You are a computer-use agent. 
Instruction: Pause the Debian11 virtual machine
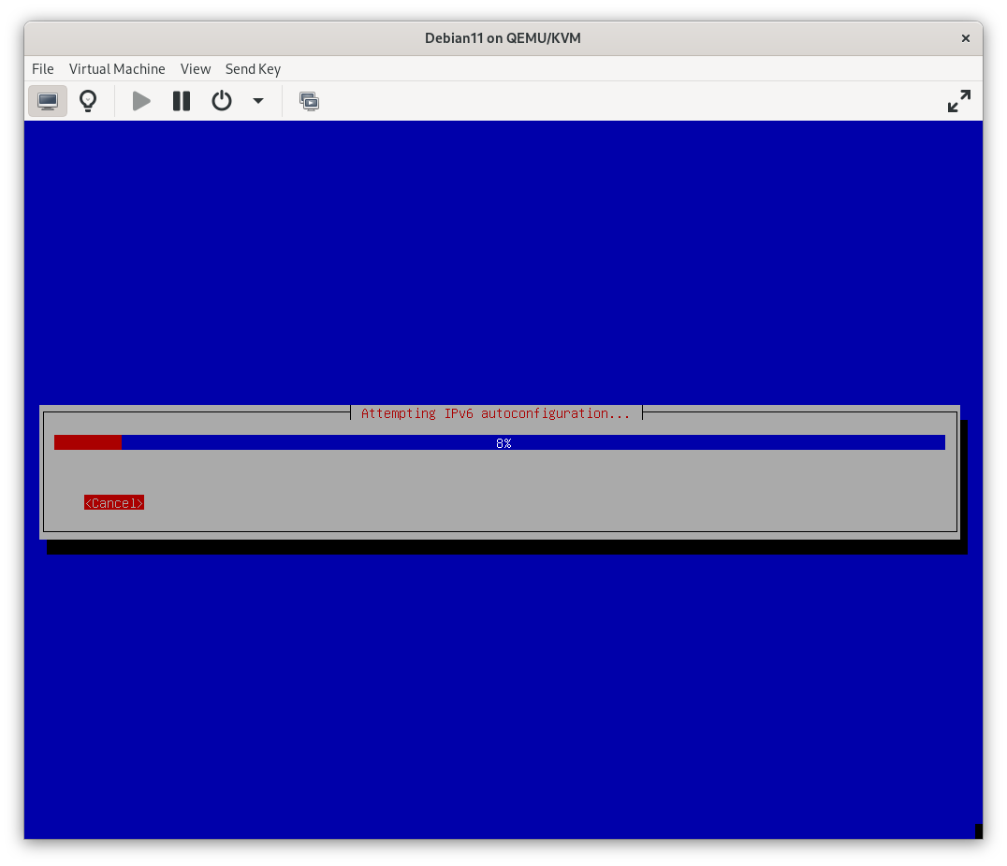pyautogui.click(x=181, y=100)
